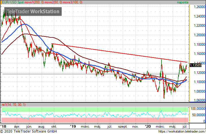Image resolution: width=206 pixels, height=134 pixels.
Task: Click the current price tag 1,13585
Action: (195, 65)
